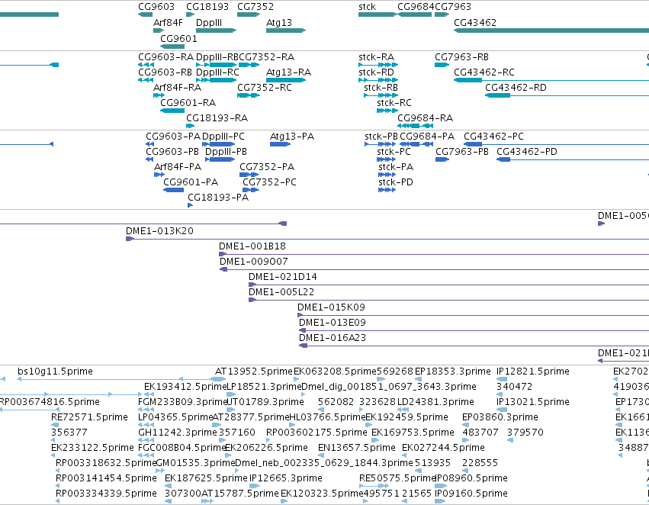Click BAC clone DME1-001B18

[252, 246]
